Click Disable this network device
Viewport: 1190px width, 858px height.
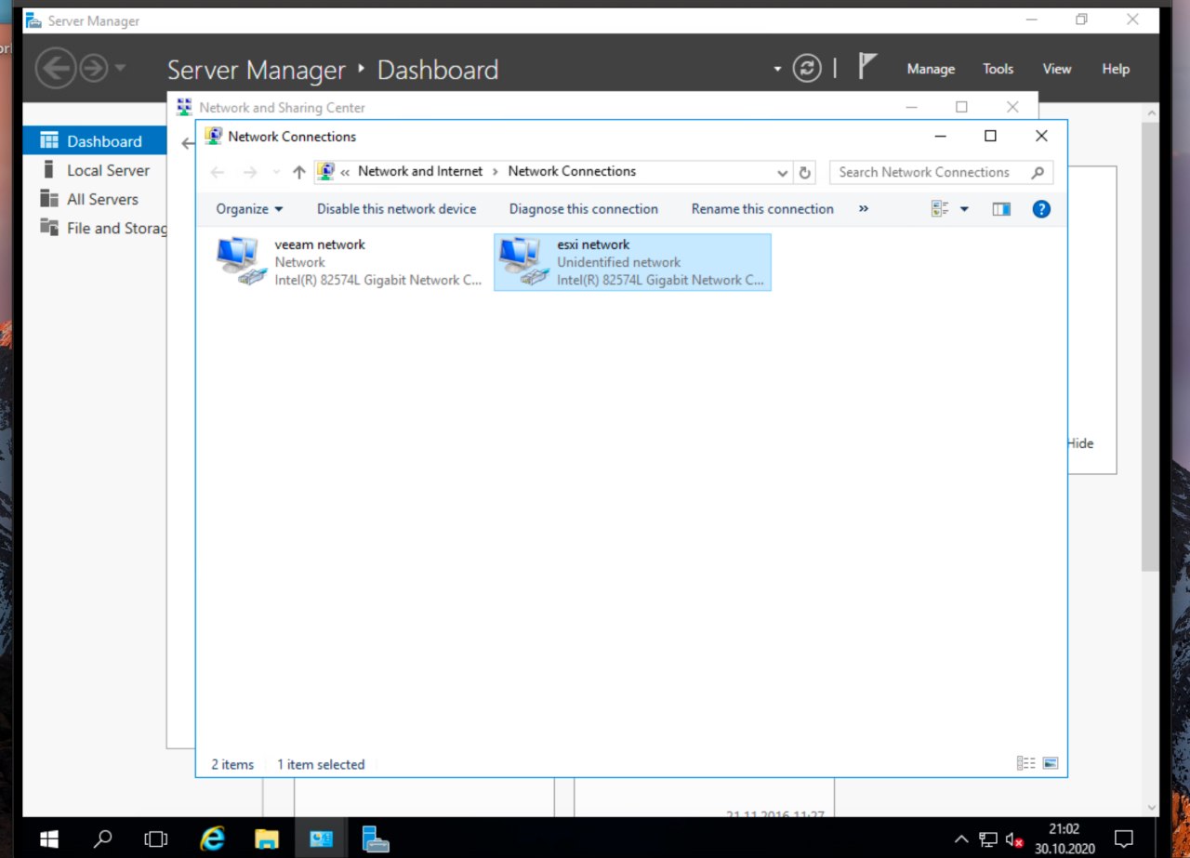(396, 209)
